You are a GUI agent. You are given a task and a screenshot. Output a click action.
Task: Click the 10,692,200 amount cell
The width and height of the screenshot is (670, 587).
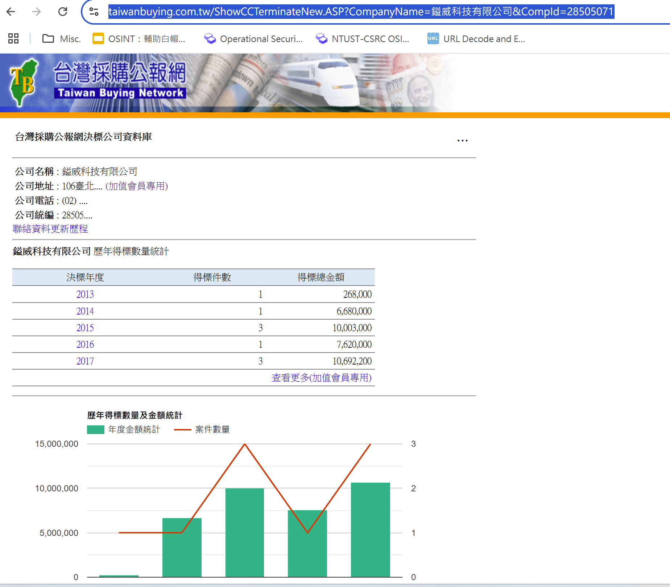(x=352, y=361)
